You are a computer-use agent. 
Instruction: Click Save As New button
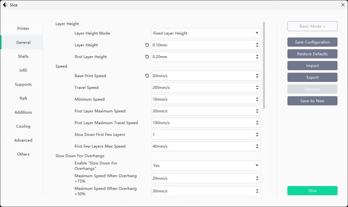(312, 101)
